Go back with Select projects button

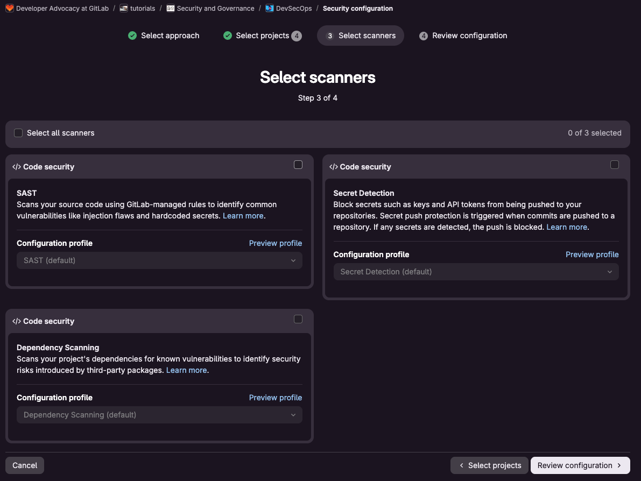(489, 465)
